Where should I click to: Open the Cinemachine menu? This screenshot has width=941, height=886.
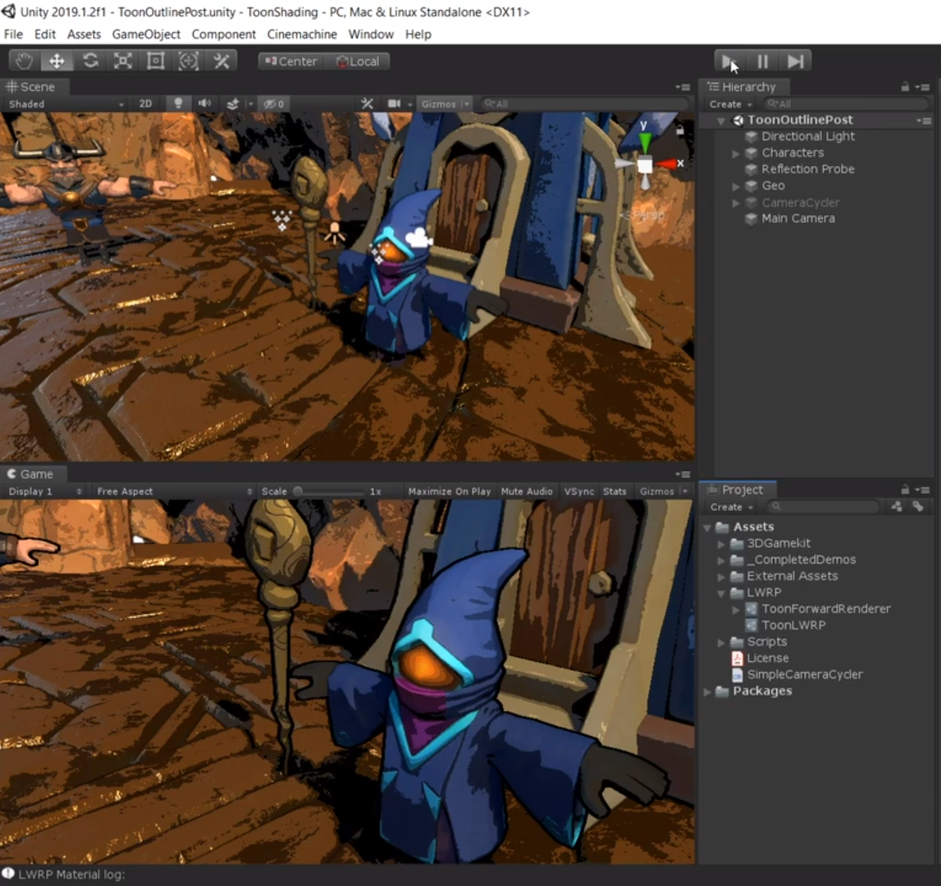[x=302, y=34]
